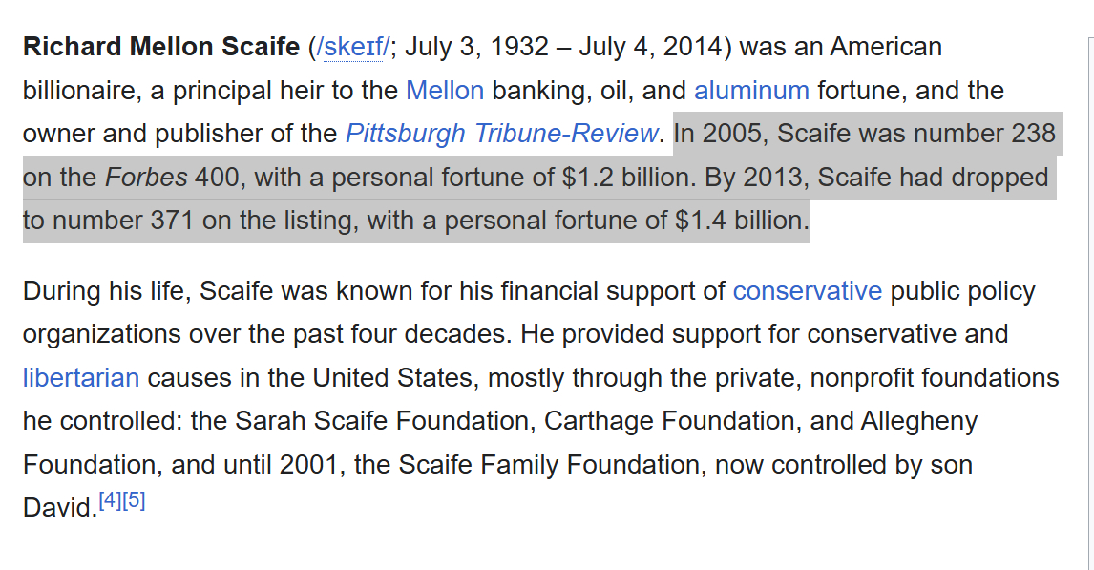
Task: Jump to citation reference [5]
Action: [134, 500]
